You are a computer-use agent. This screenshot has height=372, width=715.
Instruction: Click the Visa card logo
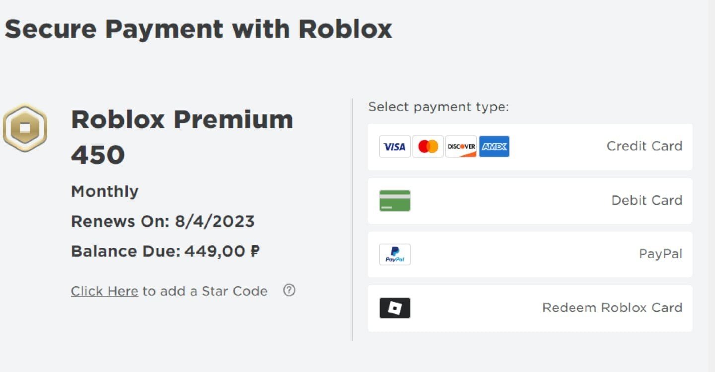coord(395,146)
